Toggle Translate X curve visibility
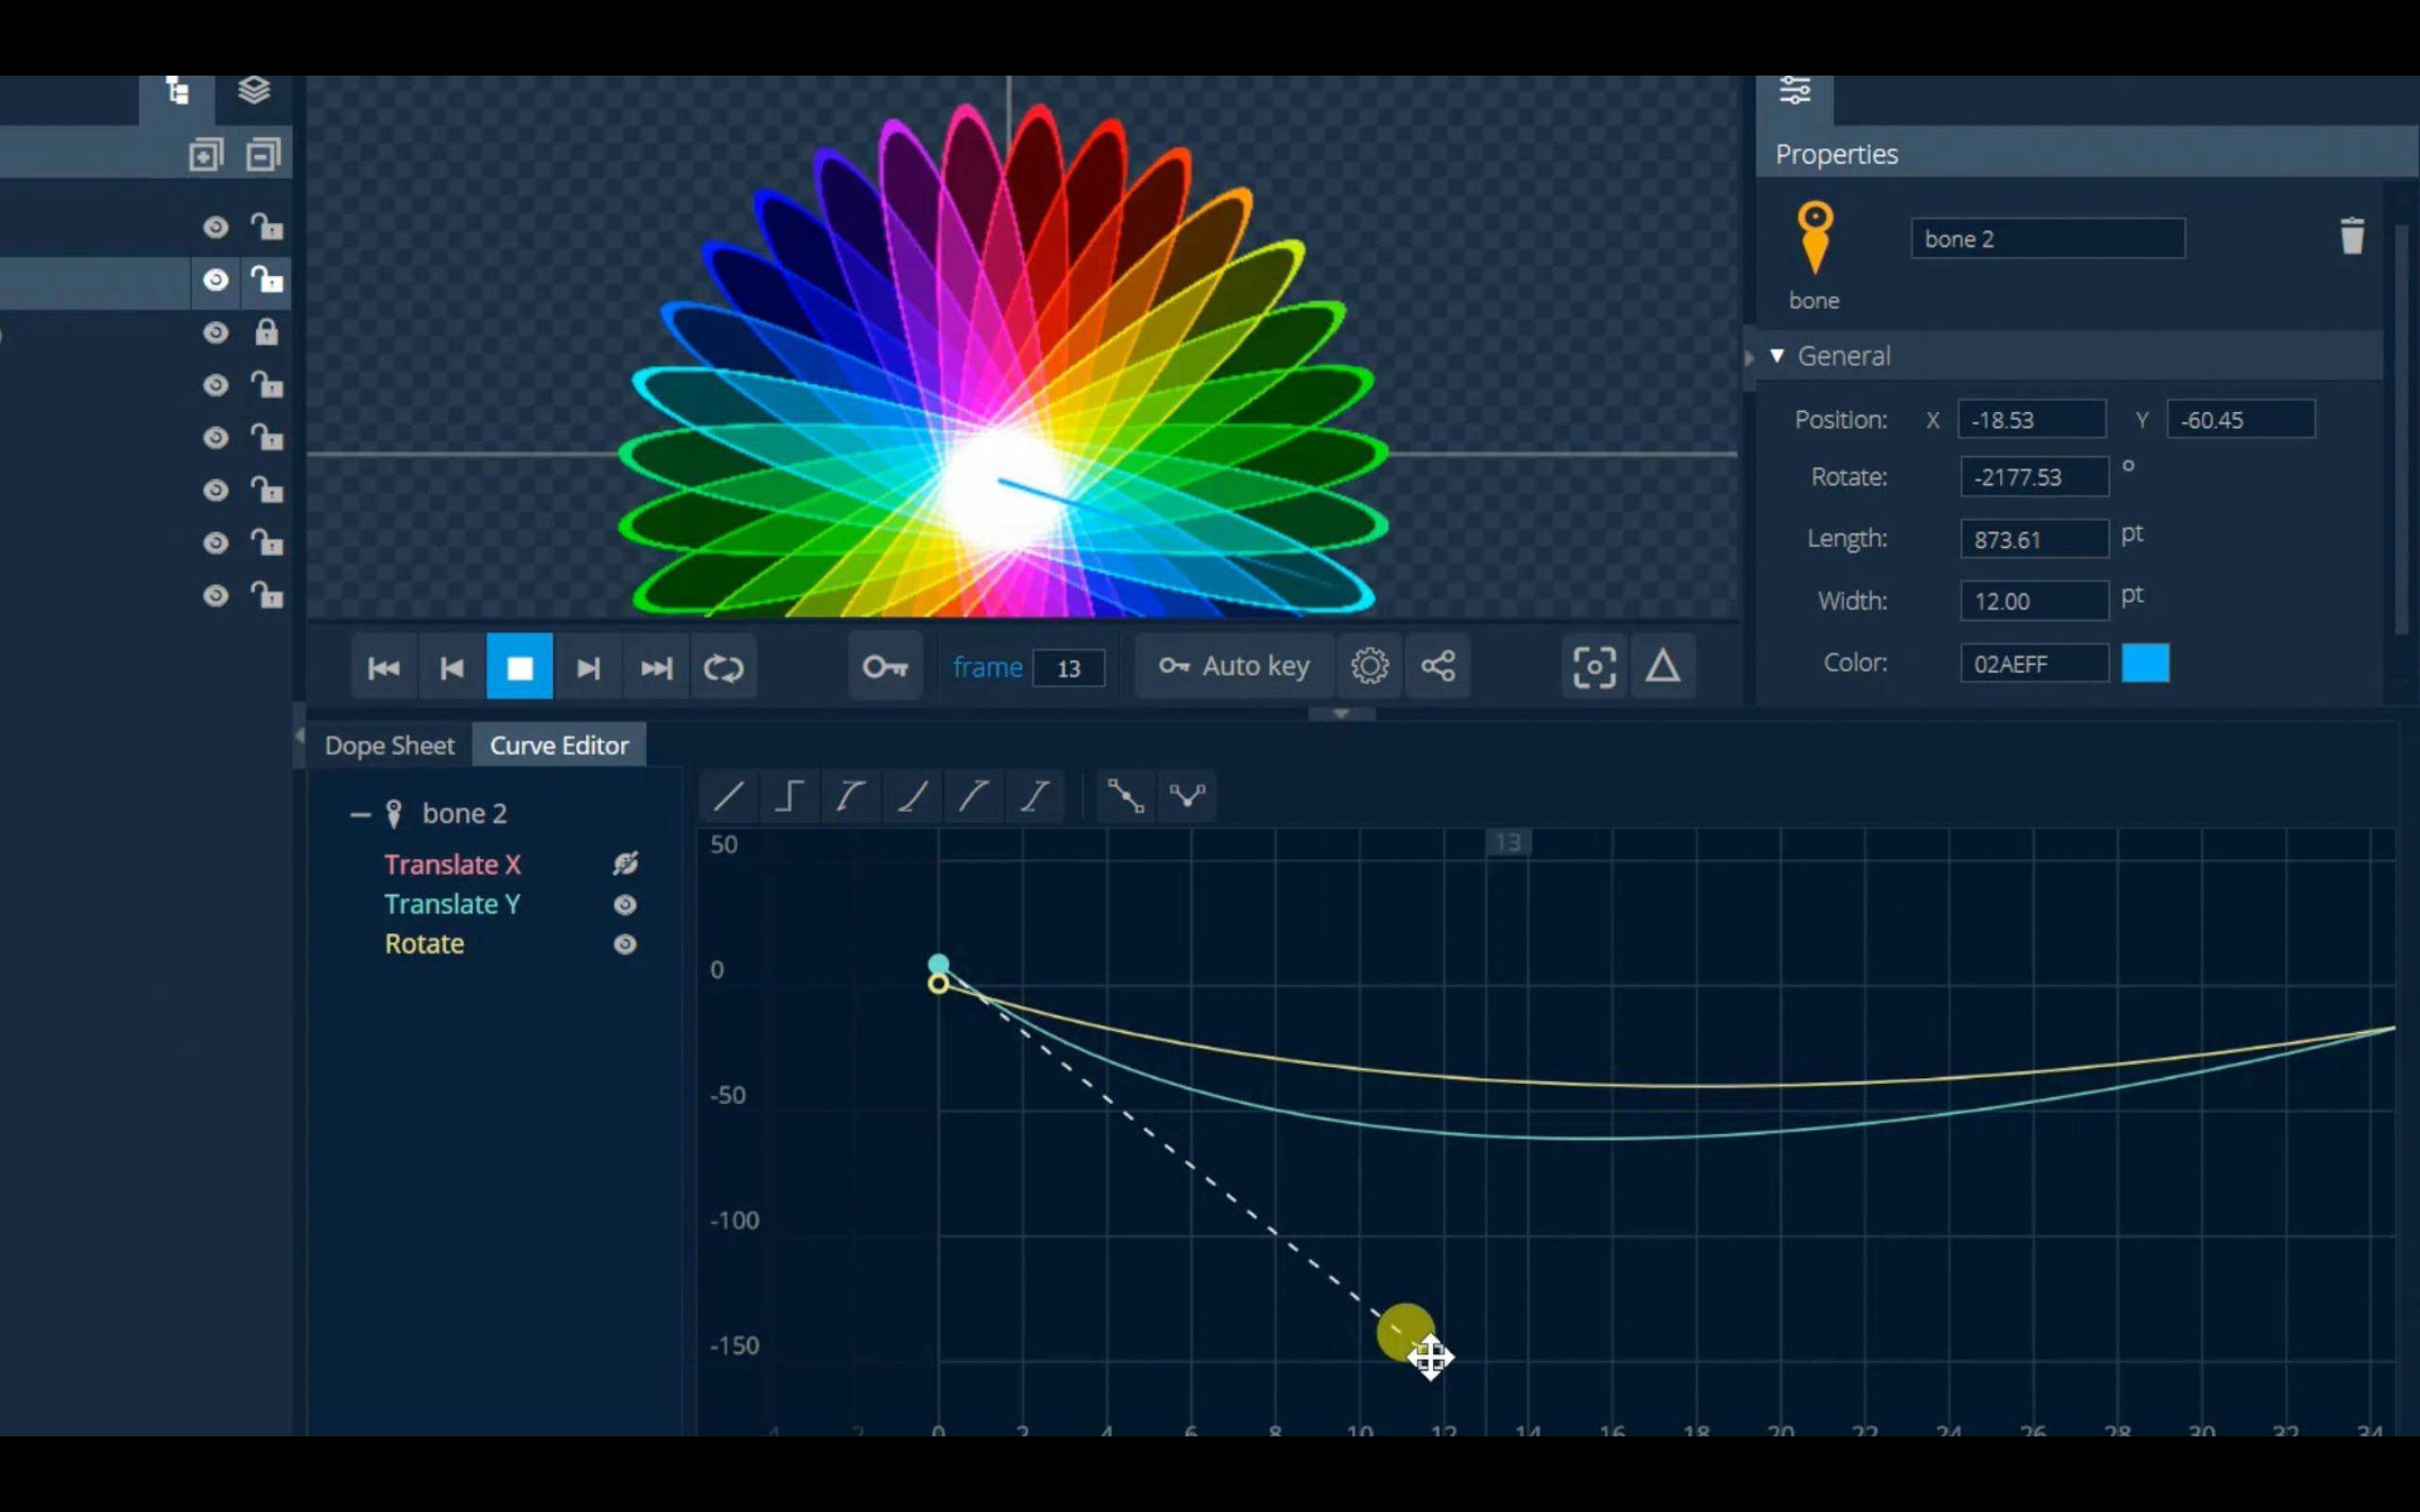 click(625, 864)
